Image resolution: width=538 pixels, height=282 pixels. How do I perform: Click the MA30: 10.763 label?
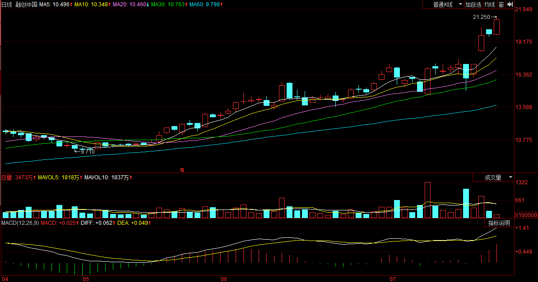click(170, 5)
